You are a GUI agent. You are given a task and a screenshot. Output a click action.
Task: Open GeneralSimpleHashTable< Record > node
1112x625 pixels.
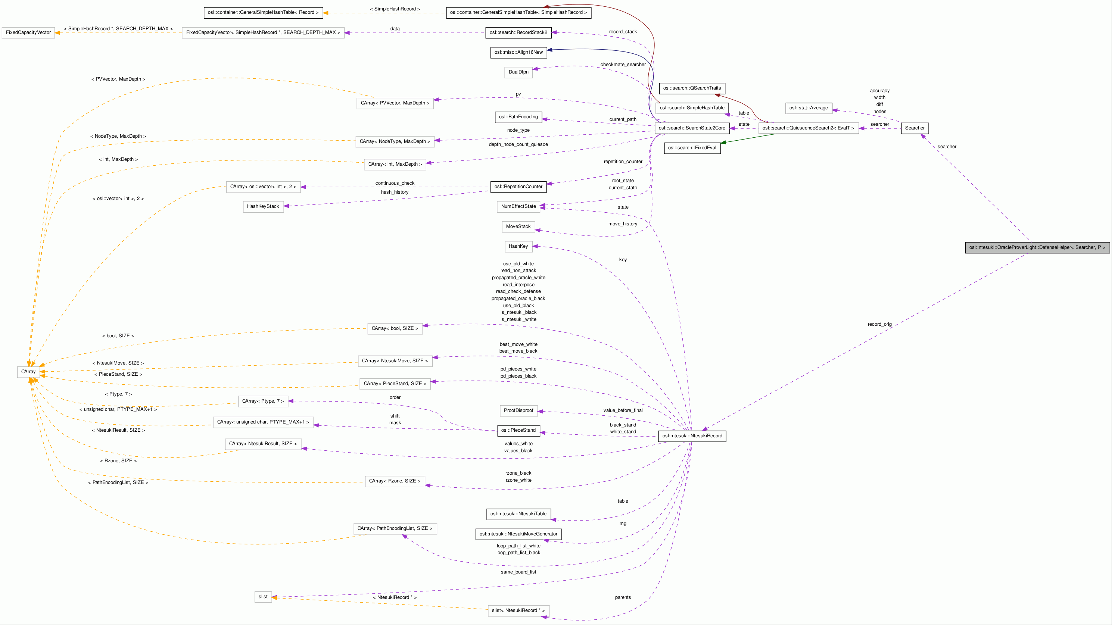click(x=263, y=13)
